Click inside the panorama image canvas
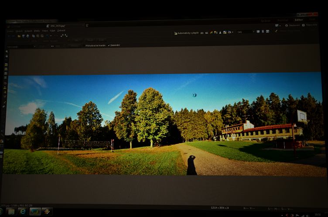Image resolution: width=328 pixels, height=217 pixels. [164, 124]
